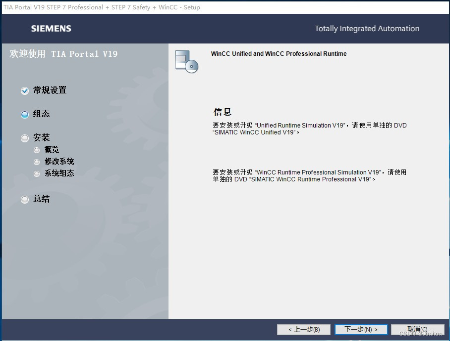Select the 修改系统 radio button
This screenshot has height=341, width=450.
[36, 162]
